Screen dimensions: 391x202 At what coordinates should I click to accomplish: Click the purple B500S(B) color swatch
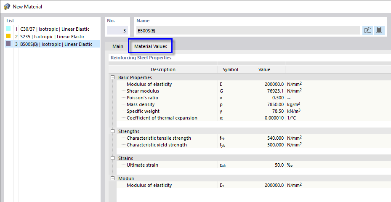coord(8,44)
